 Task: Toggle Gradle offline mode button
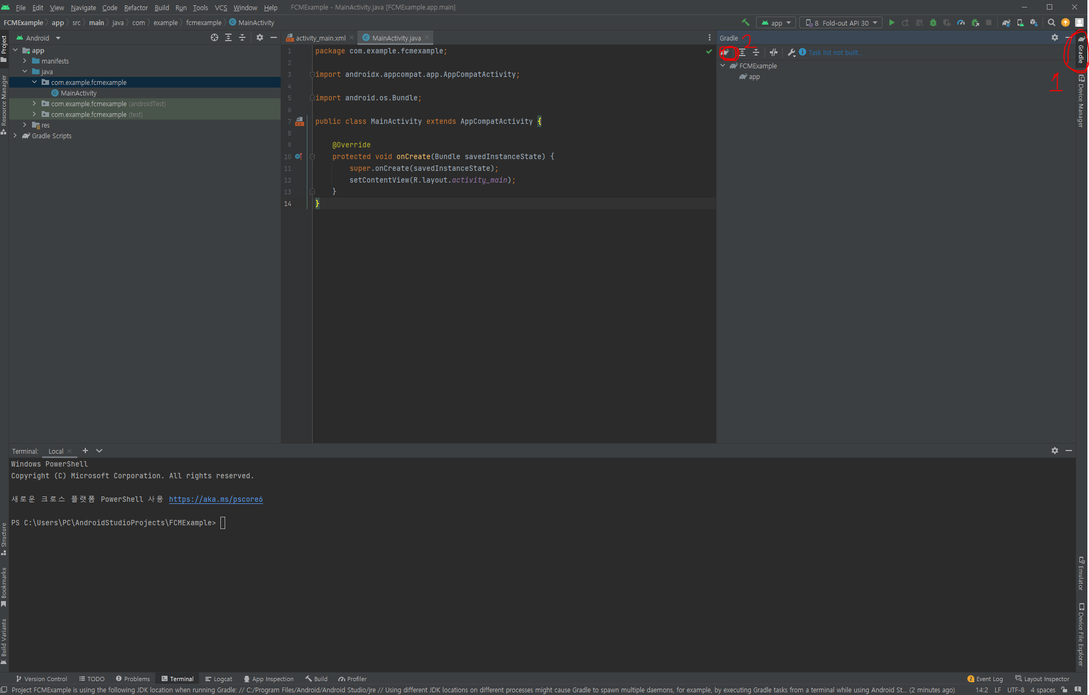pos(773,52)
